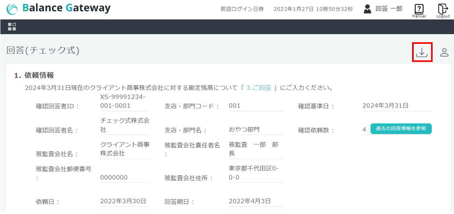This screenshot has width=454, height=214.
Task: Open the grid menu icon in dark bar
Action: pyautogui.click(x=12, y=27)
